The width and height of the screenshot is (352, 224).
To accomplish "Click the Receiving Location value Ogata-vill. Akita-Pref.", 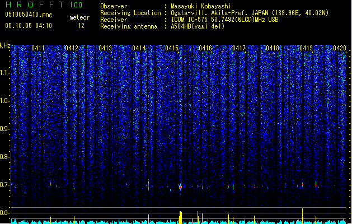I will (210, 13).
